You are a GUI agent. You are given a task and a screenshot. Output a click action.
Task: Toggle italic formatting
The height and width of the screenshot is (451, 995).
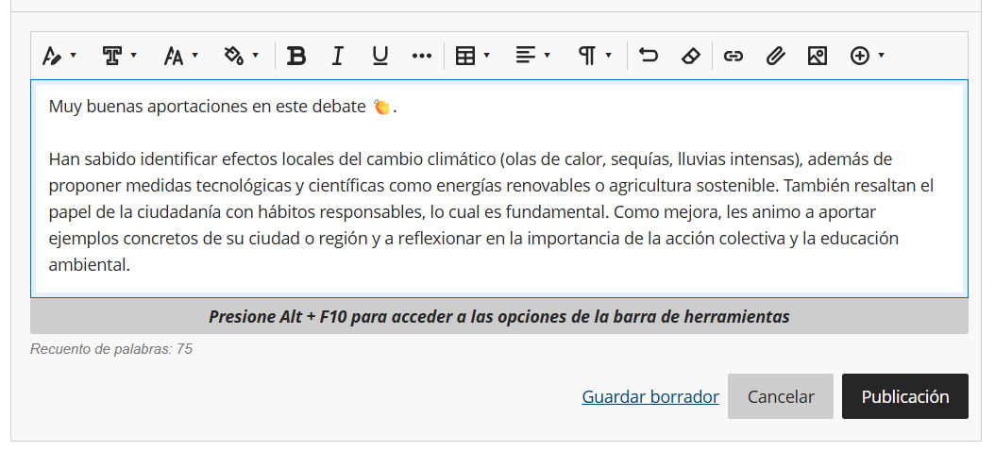tap(337, 57)
